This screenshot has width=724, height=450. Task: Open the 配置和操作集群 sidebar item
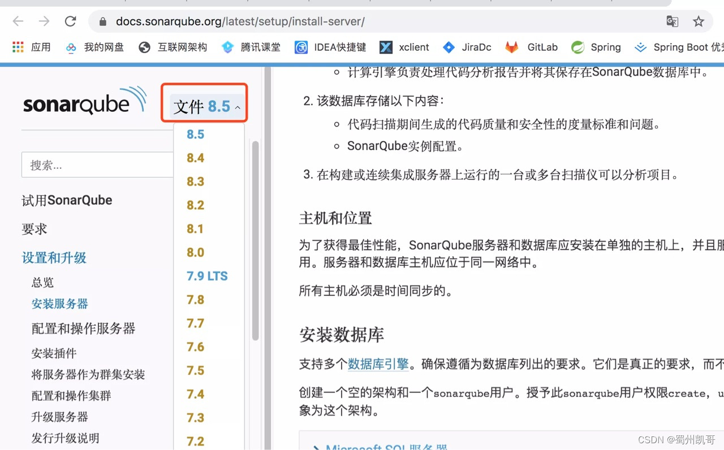coord(71,396)
